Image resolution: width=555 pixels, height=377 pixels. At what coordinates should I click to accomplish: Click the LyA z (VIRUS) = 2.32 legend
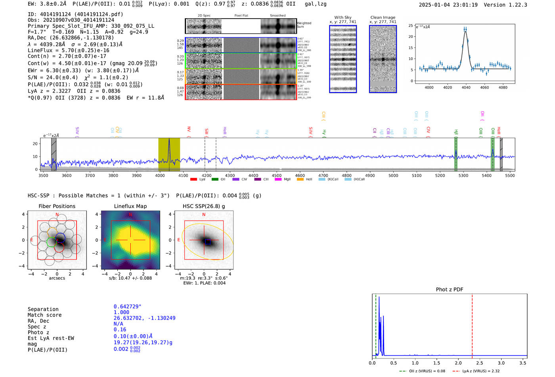click(476, 371)
